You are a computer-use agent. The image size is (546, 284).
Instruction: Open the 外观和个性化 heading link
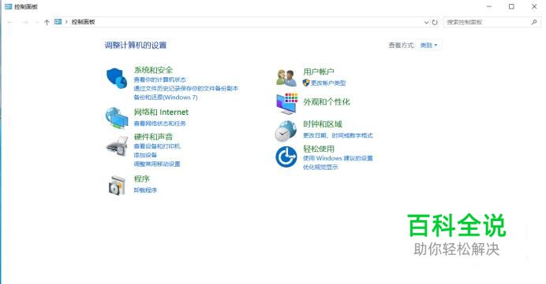[327, 101]
